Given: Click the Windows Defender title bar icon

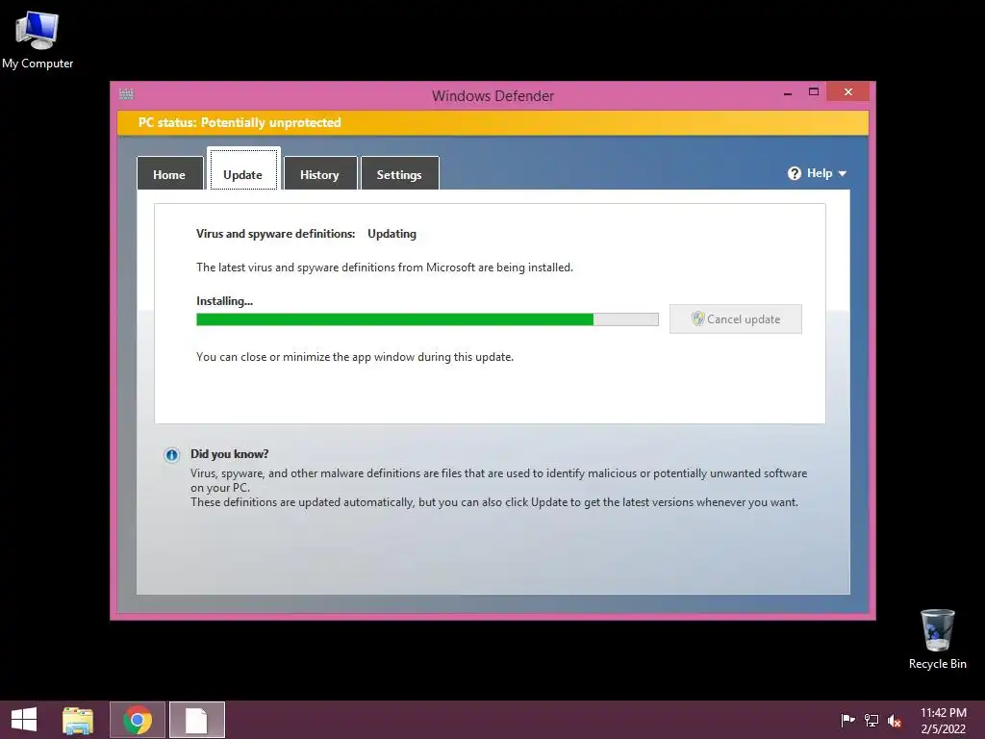Looking at the screenshot, I should click(x=126, y=94).
